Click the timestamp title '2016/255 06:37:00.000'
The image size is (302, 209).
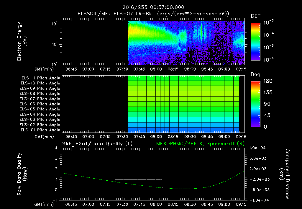(x=153, y=7)
